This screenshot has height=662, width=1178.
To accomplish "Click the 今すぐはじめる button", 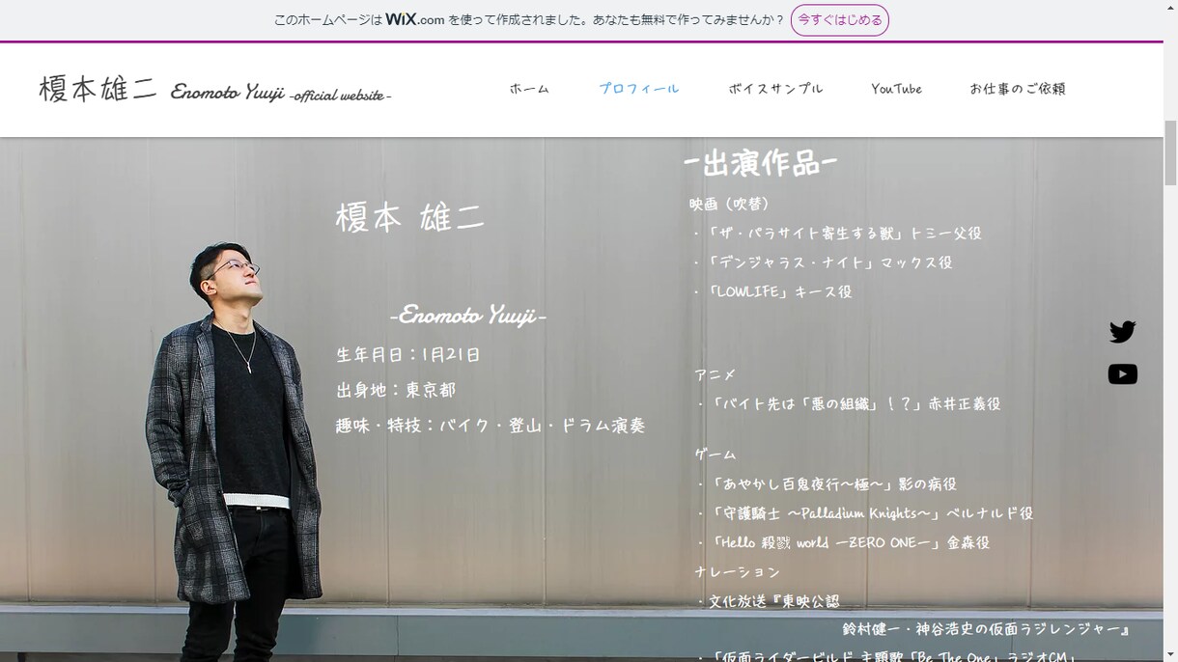I will [839, 20].
